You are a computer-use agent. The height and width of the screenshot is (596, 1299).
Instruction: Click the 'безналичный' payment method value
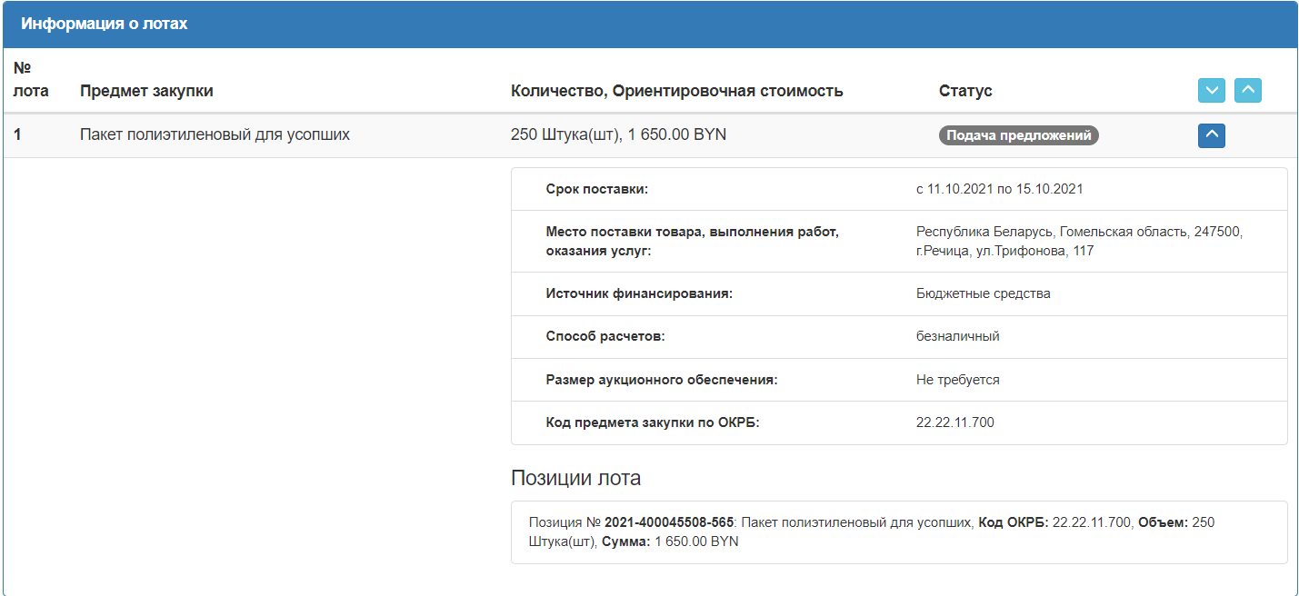click(957, 336)
